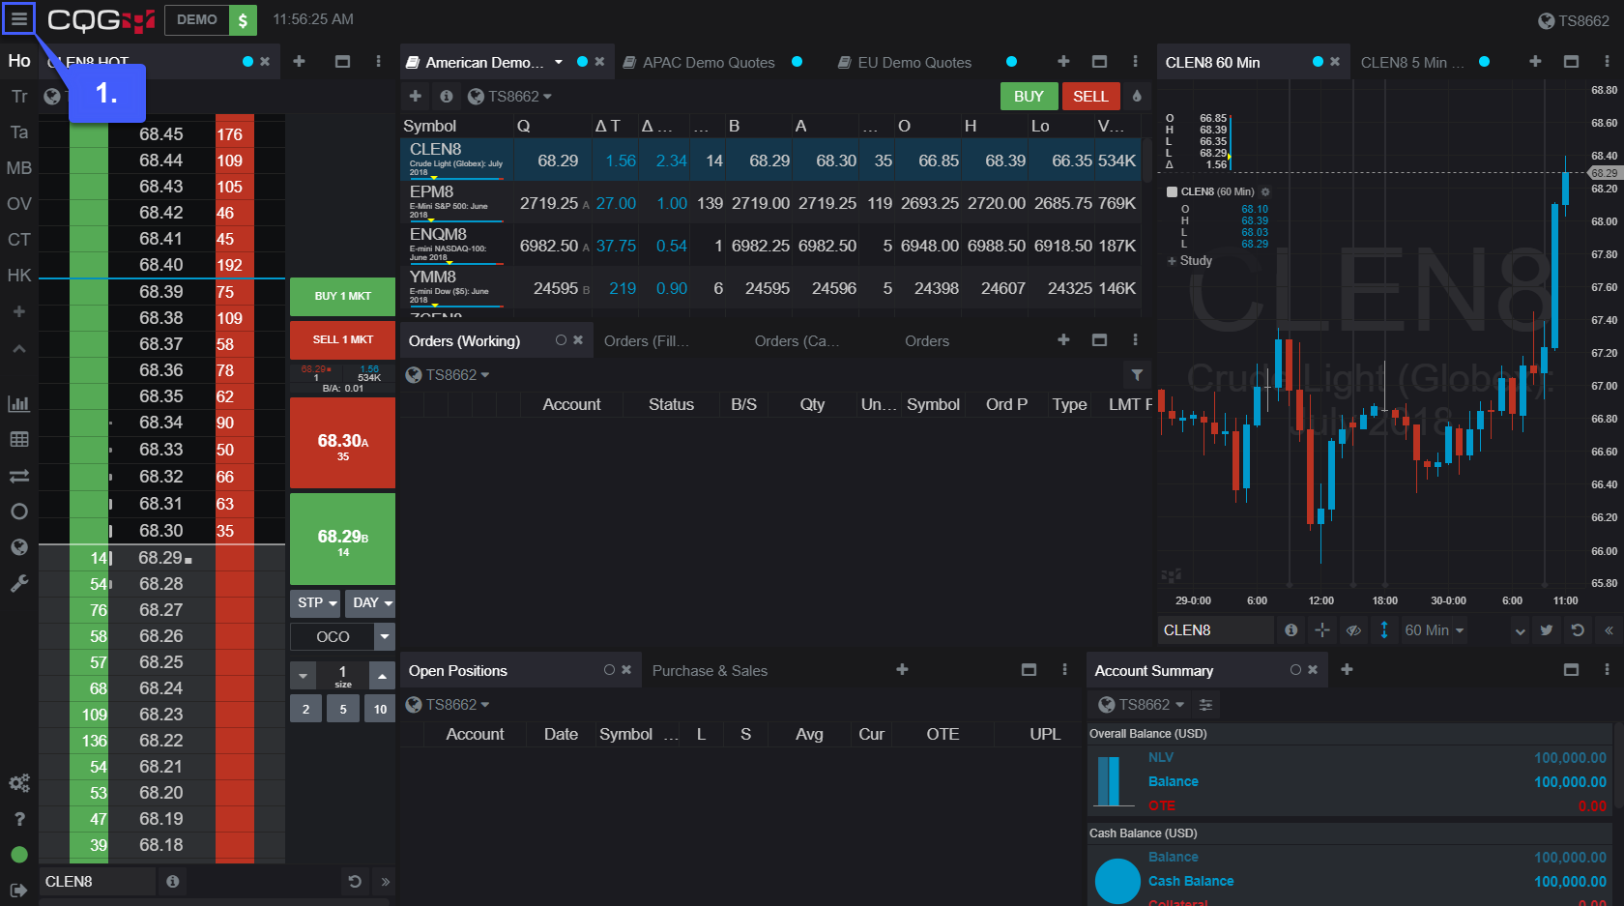Toggle hide studies eye icon on chart
Screen dimensions: 1624x906
click(x=1353, y=629)
